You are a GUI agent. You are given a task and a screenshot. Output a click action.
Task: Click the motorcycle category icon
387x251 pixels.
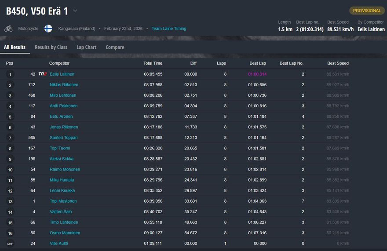click(x=8, y=29)
